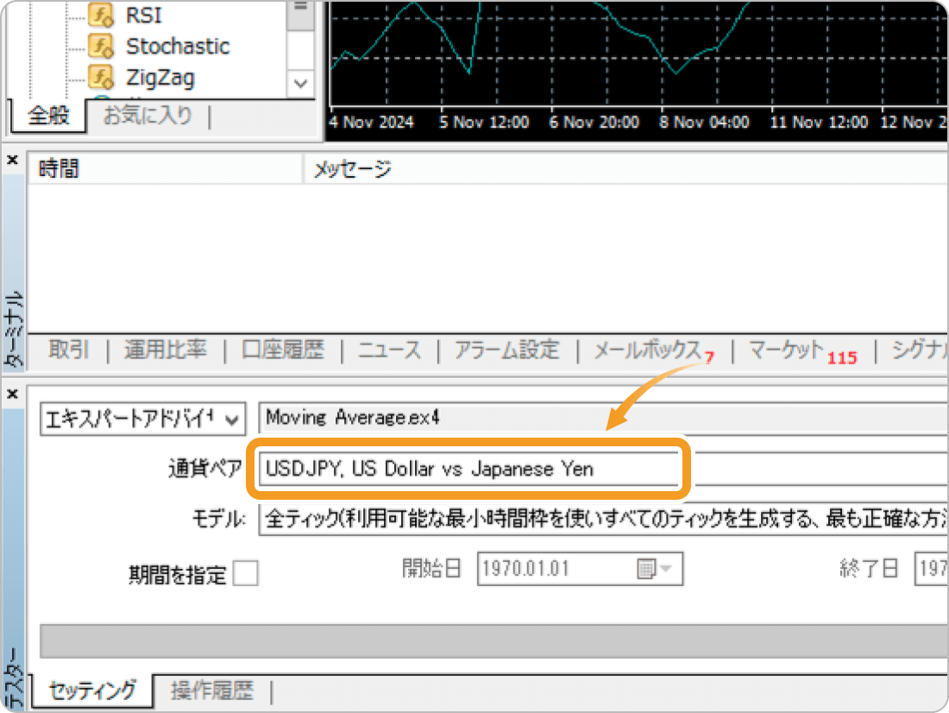Open the 運用比率 tab
The width and height of the screenshot is (949, 713).
coord(166,350)
